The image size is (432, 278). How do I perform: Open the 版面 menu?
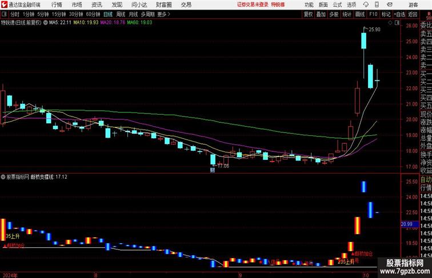click(323, 5)
